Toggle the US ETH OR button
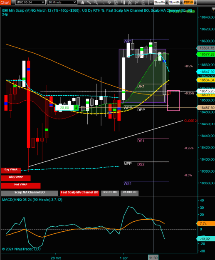The width and height of the screenshot is (215, 260). pos(110,193)
